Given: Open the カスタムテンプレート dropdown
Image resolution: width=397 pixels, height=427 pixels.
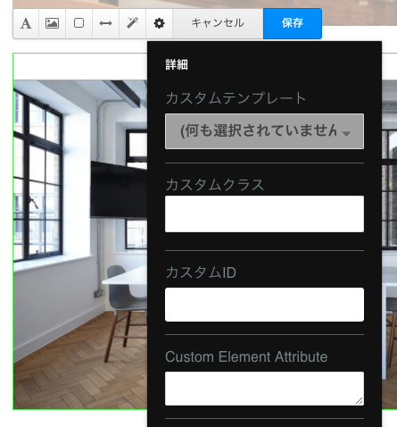Looking at the screenshot, I should pyautogui.click(x=264, y=131).
